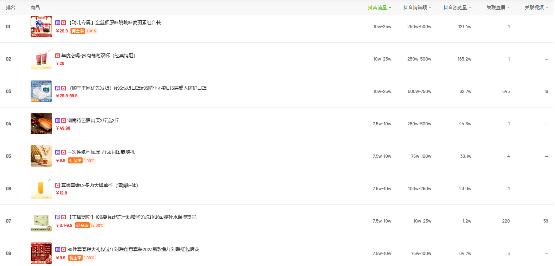
Task: Click red shop icon beside 一次性纸杯 title
Action: coord(63,152)
